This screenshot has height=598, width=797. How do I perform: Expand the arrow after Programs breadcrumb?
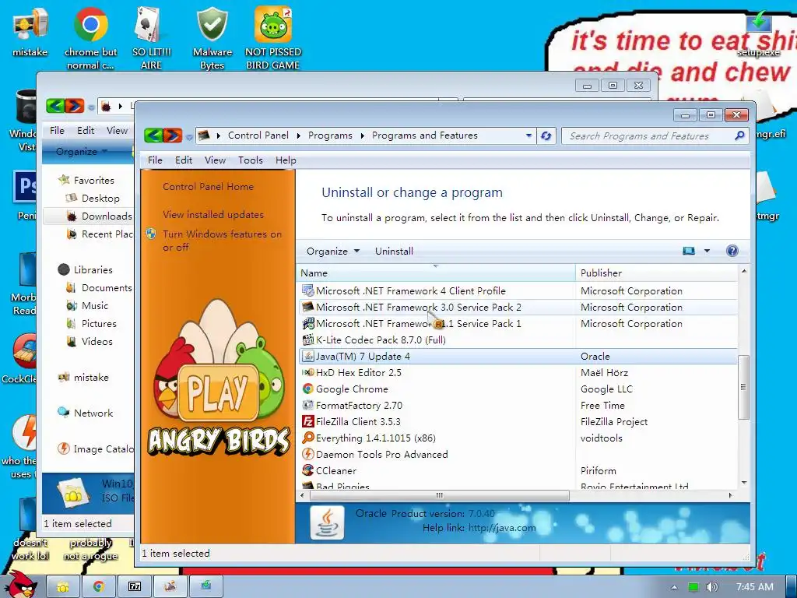pyautogui.click(x=363, y=135)
